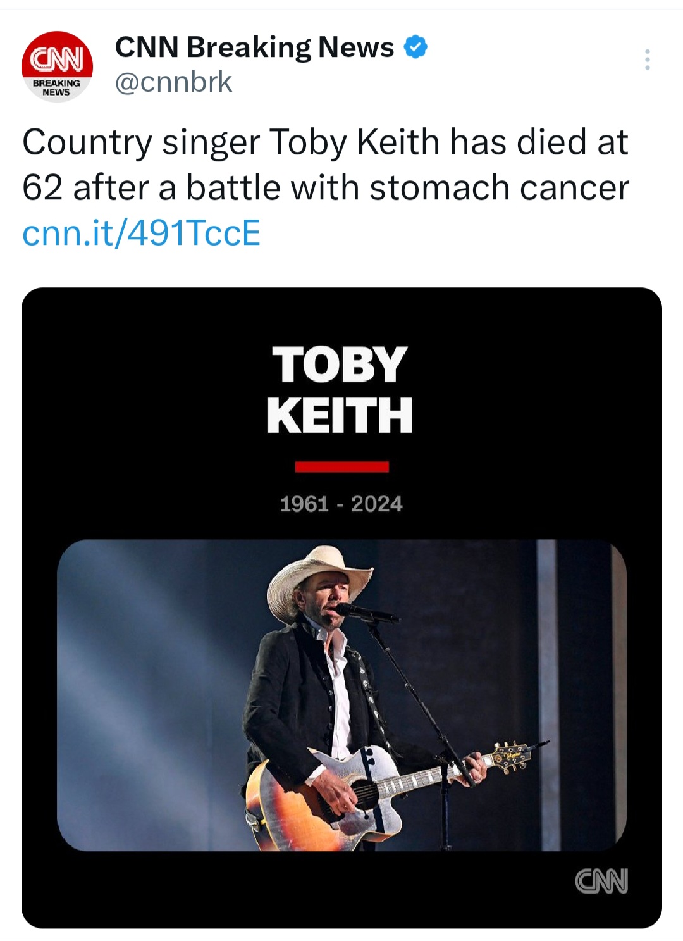
Task: Click the "TOBY" heading in the memorial image
Action: tap(340, 365)
